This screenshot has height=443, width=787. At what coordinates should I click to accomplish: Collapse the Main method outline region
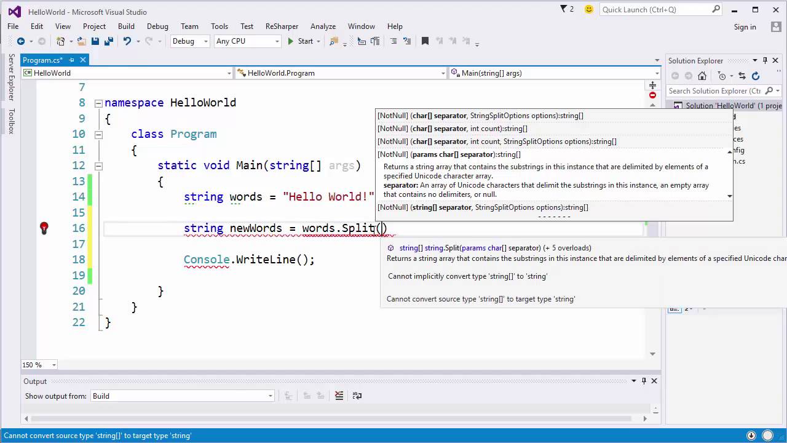click(x=98, y=166)
